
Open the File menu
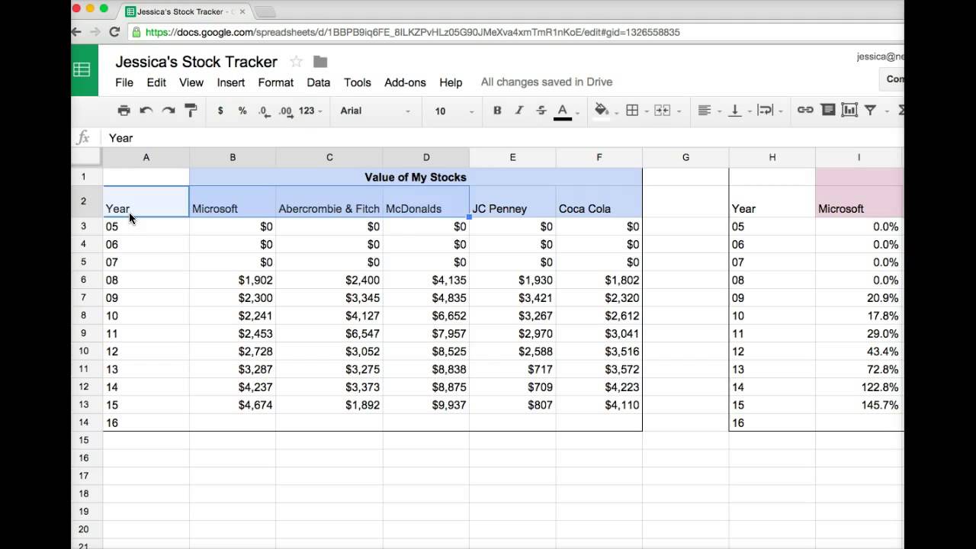124,82
